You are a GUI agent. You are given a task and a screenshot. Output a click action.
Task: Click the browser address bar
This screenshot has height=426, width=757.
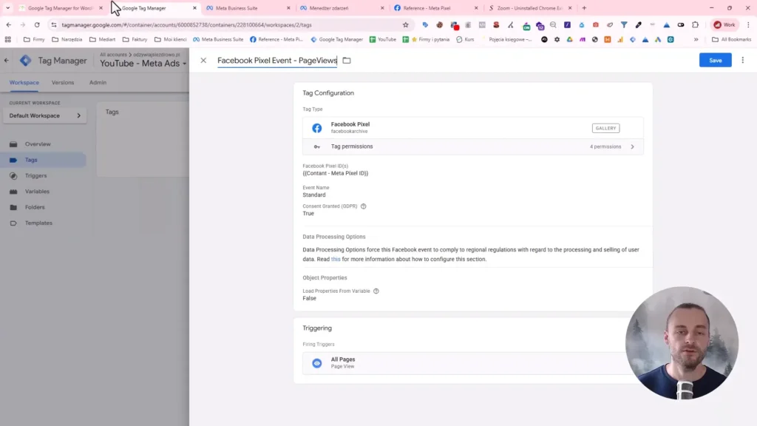pyautogui.click(x=229, y=24)
